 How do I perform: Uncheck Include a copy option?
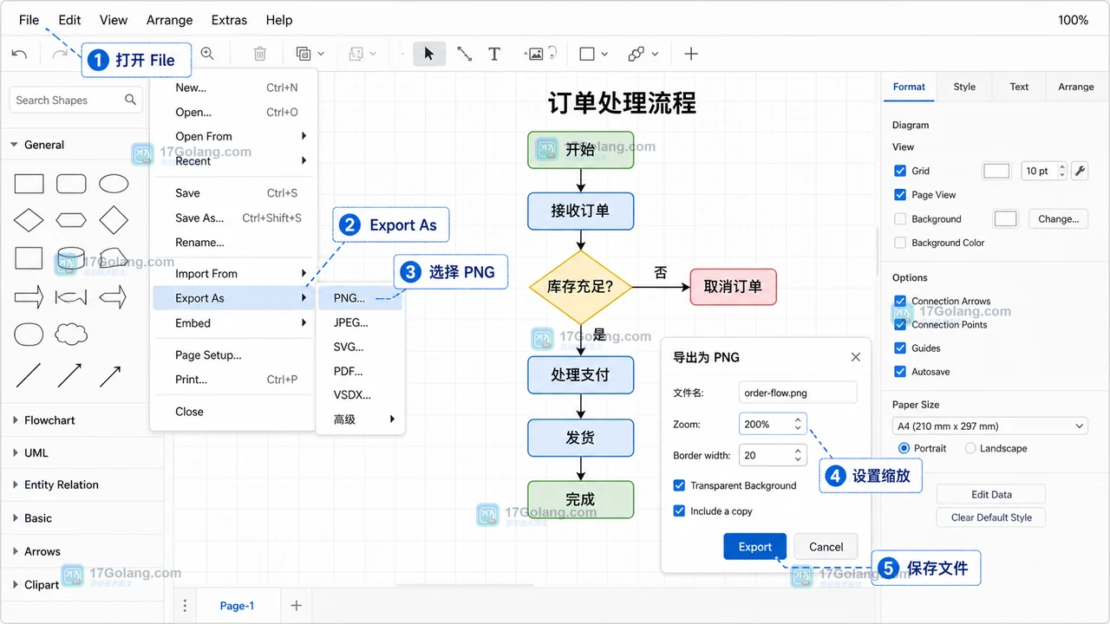679,510
